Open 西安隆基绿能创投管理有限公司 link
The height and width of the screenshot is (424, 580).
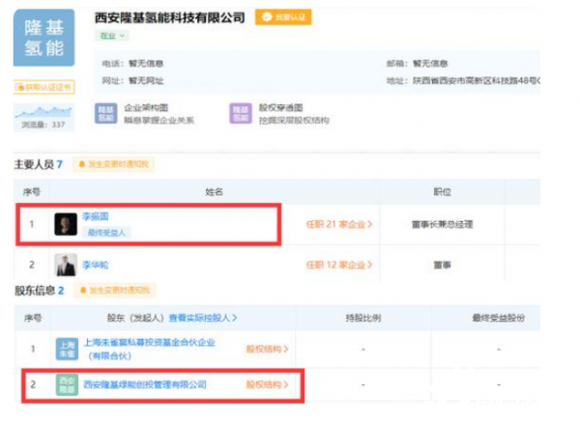click(145, 384)
